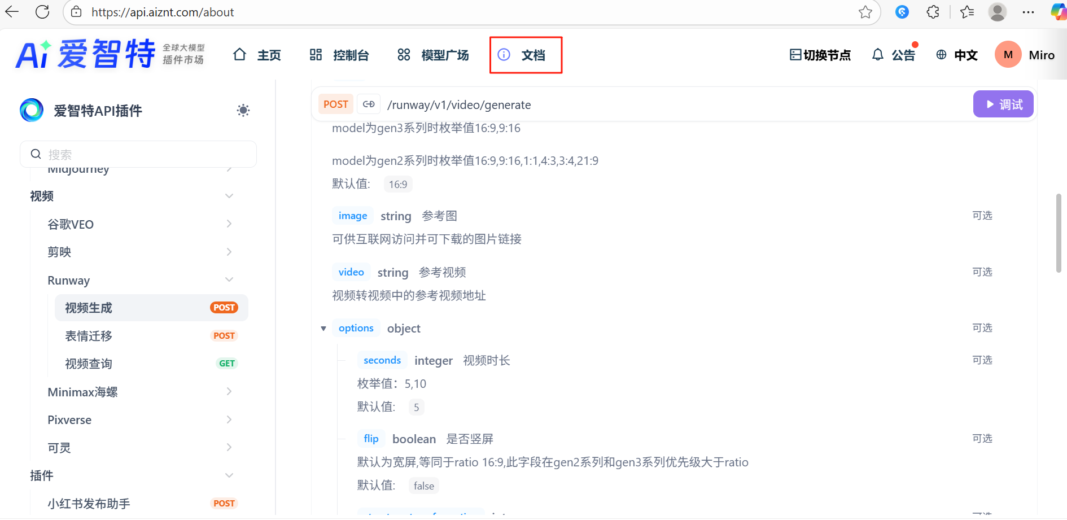Select 表情迁移 POST endpoint
The width and height of the screenshot is (1067, 520).
tap(151, 336)
